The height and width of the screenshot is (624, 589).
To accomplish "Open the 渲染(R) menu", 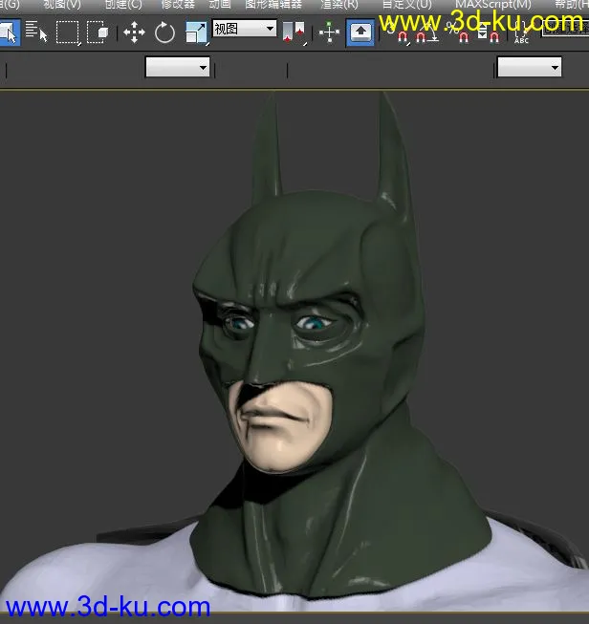I will (339, 5).
